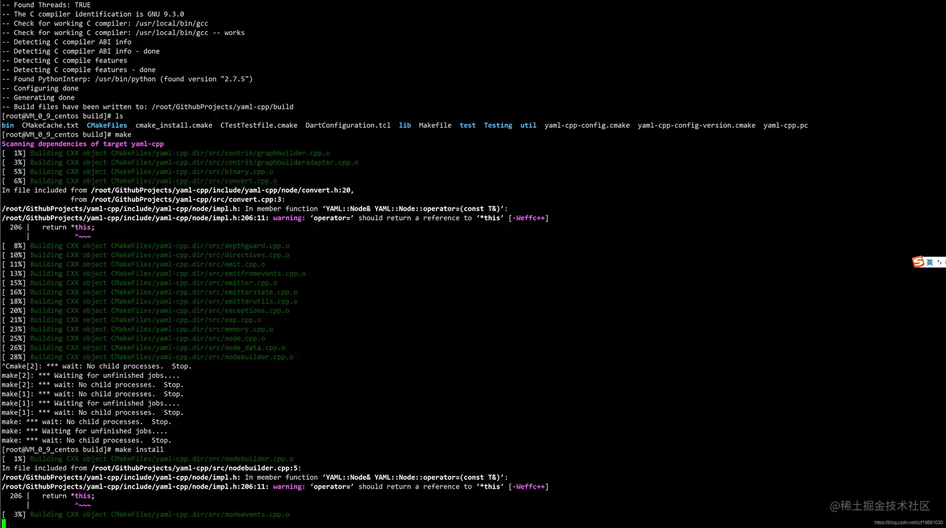Select the 'Testing' directory in ls output
Screen dimensions: 946x528
click(498, 125)
